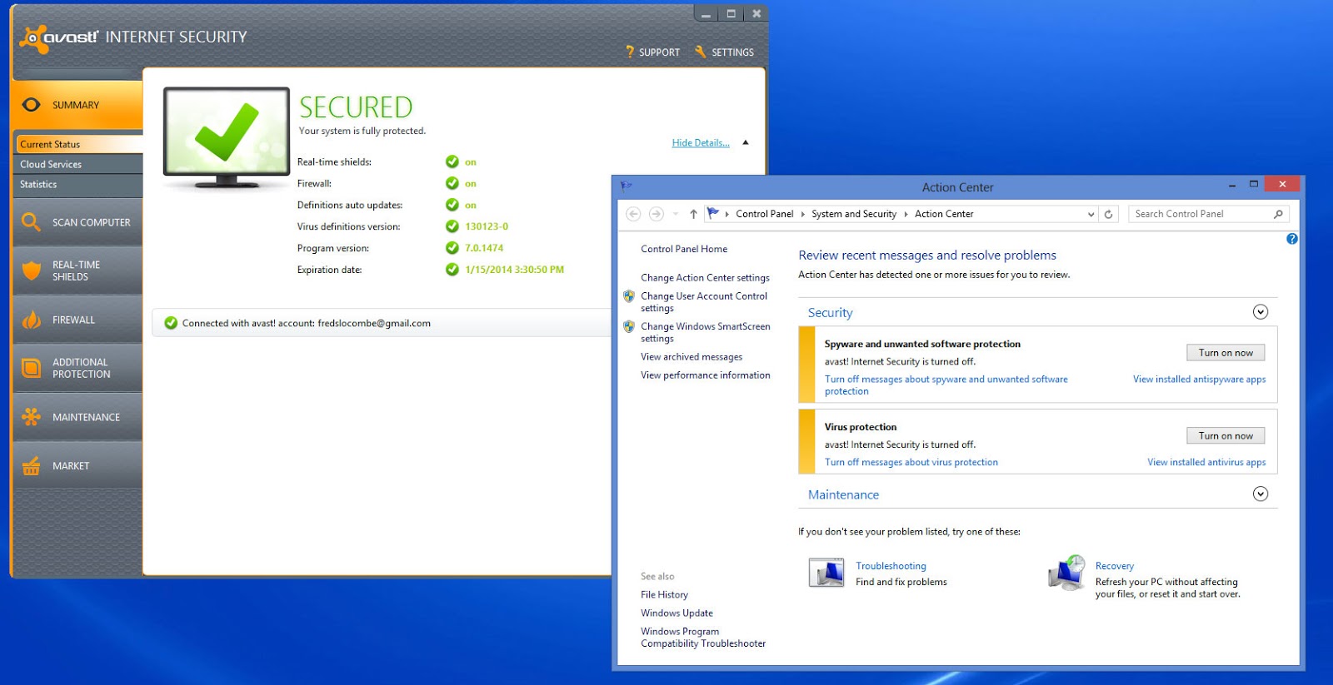Click the Definitions auto updates check icon
This screenshot has width=1333, height=685.
point(452,205)
